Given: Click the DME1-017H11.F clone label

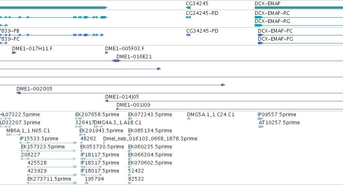Looking at the screenshot, I should pyautogui.click(x=32, y=48).
